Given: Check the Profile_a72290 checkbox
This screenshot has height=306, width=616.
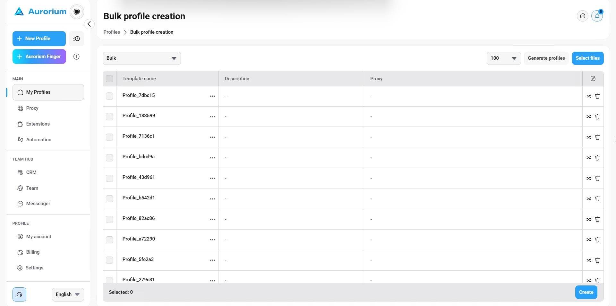Looking at the screenshot, I should click(x=109, y=240).
